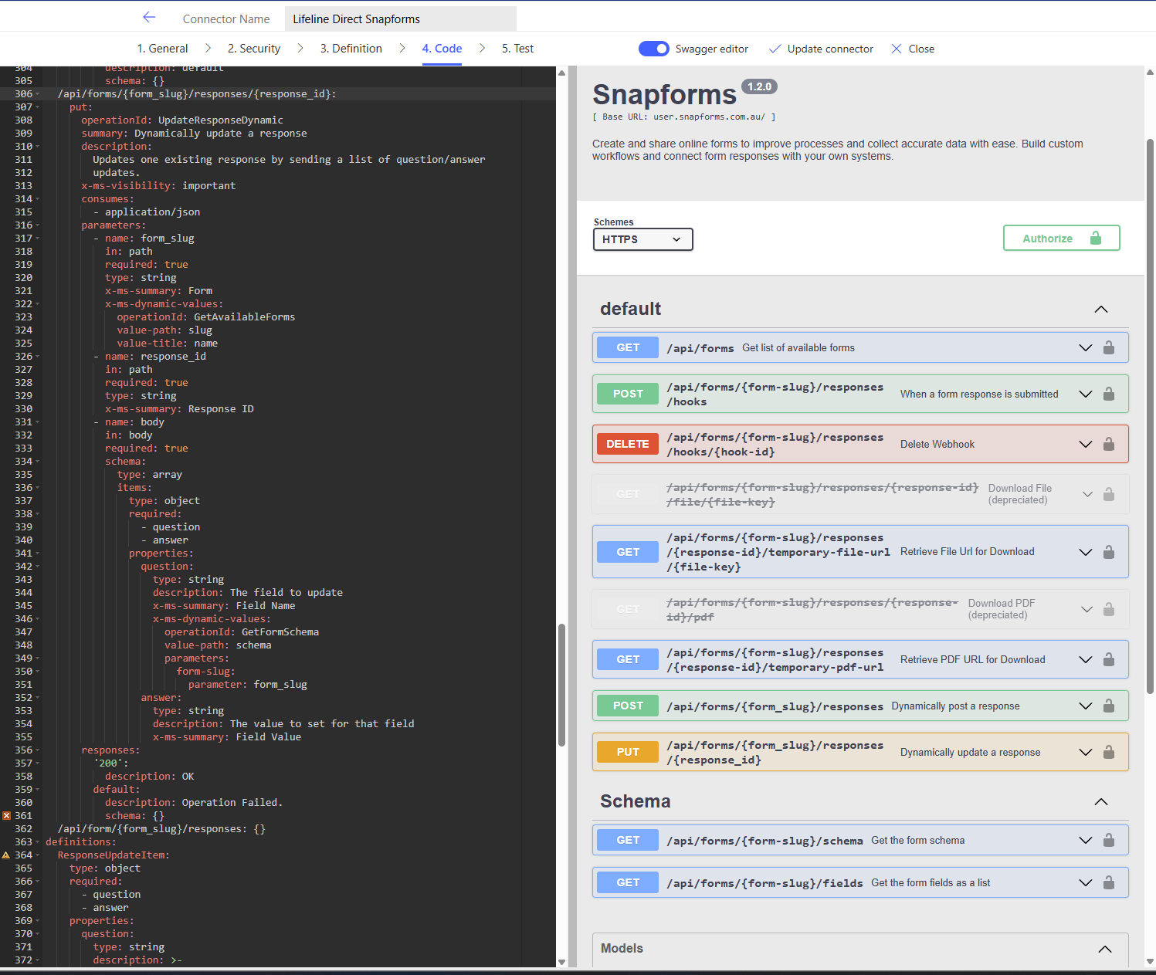
Task: Click 'Get list of available forms' summary
Action: [798, 347]
